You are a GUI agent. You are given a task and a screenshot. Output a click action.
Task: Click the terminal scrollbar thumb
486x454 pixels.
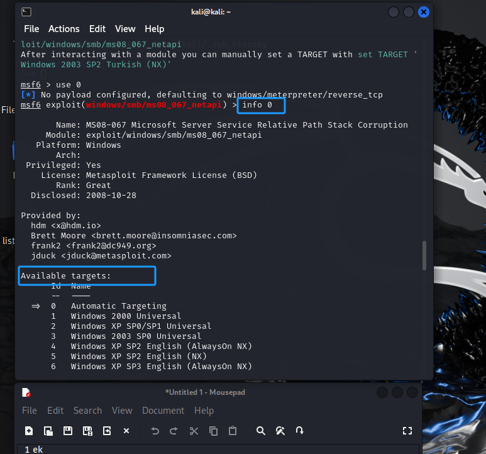[424, 255]
